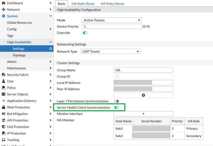Enable Layer 7 Persistence Synchronization
Viewport: 213px width, 146px height.
116,101
